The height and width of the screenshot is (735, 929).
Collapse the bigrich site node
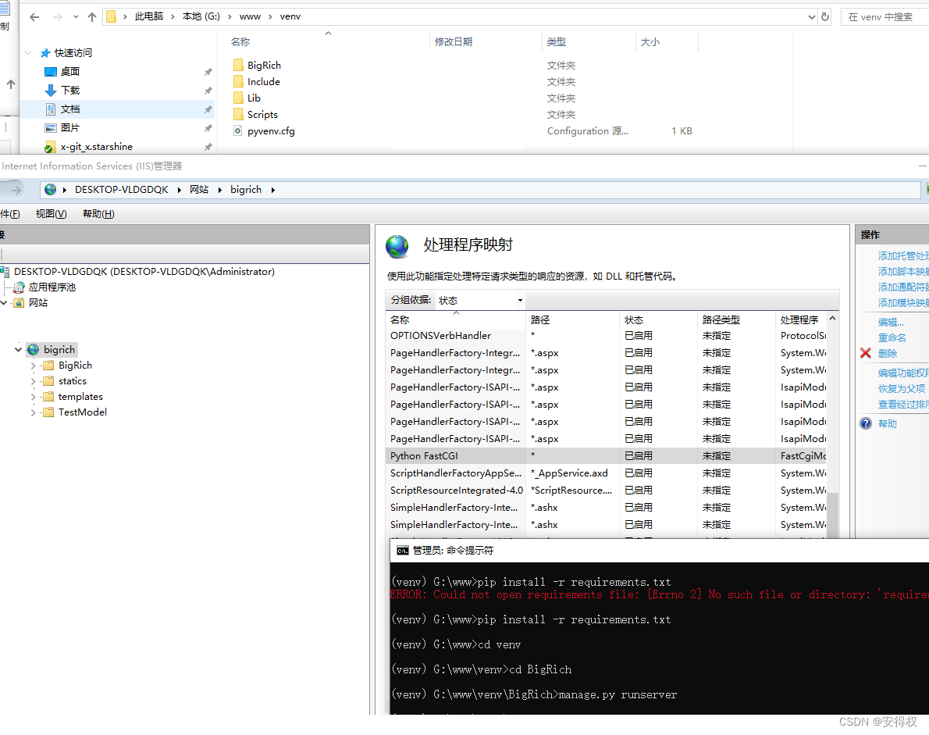19,350
